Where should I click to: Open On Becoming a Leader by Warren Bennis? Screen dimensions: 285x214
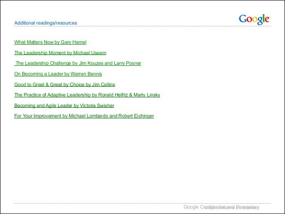tap(58, 74)
